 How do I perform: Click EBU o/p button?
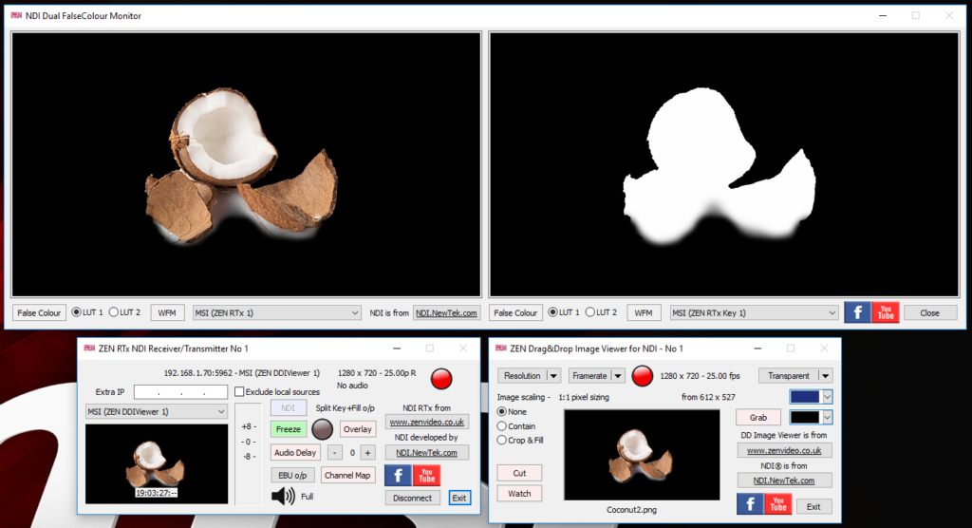coord(292,475)
